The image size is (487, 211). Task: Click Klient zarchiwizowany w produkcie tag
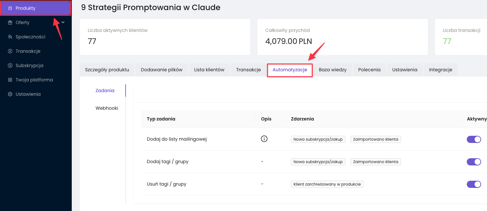tap(327, 184)
